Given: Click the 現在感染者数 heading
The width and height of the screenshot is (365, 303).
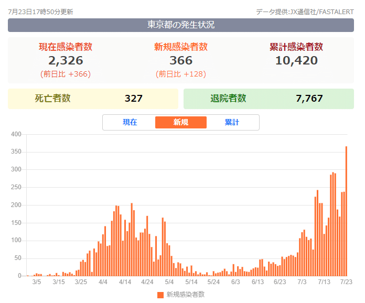Looking at the screenshot, I should point(66,47).
